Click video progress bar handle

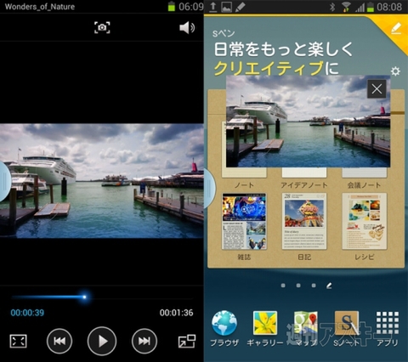84,297
